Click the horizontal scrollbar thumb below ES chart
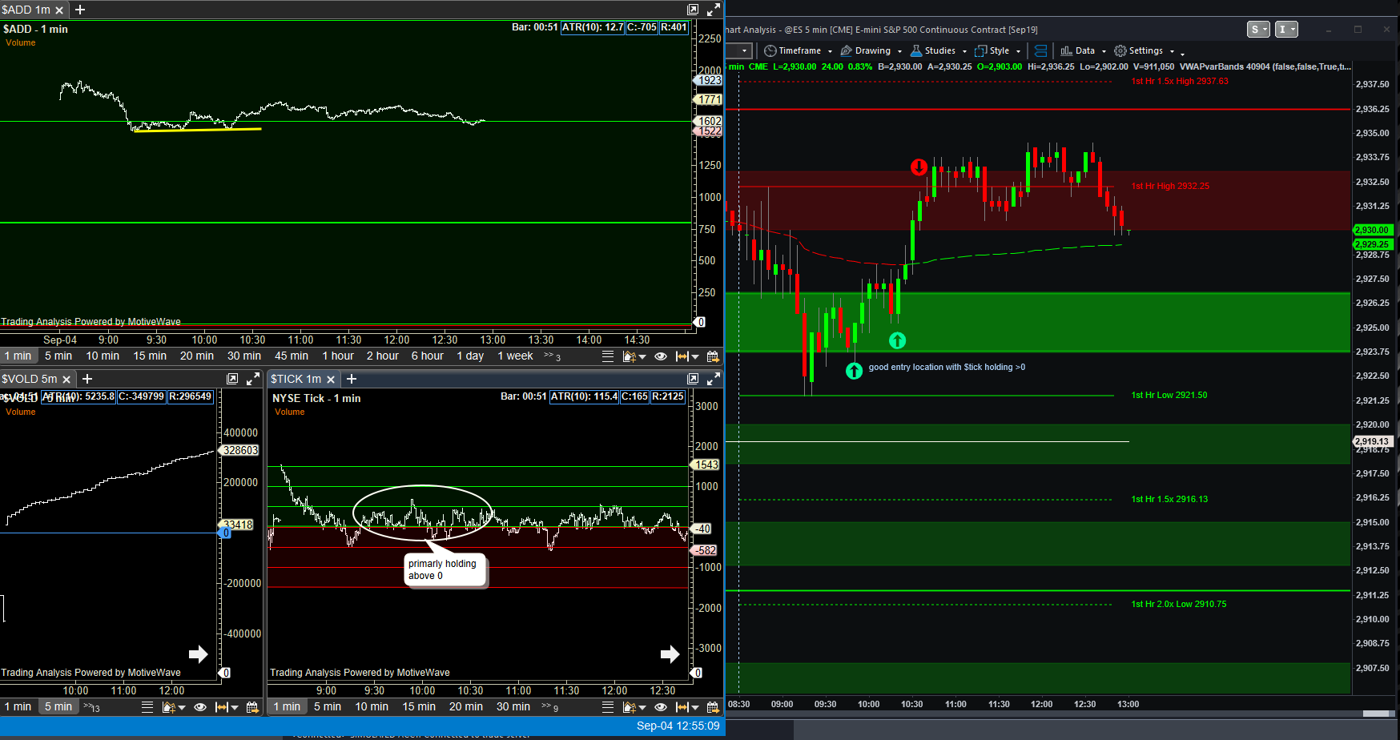This screenshot has width=1400, height=740. (x=1376, y=714)
